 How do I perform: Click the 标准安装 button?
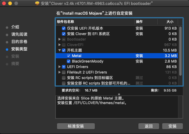[76, 126]
